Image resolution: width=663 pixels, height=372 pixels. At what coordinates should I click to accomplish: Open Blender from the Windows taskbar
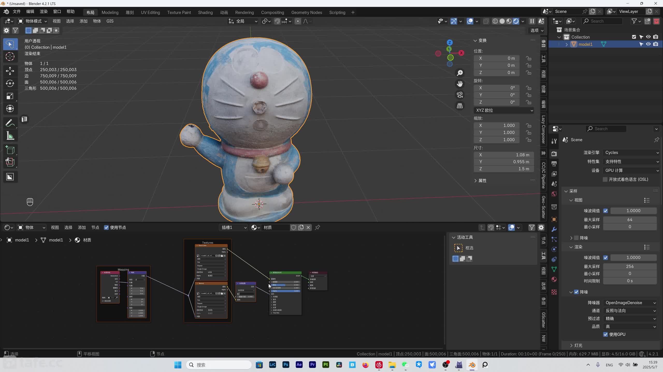click(472, 365)
